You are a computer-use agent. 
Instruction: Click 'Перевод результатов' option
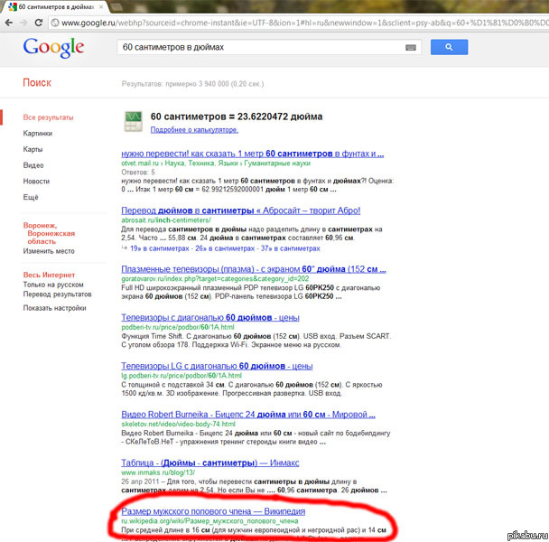tap(57, 295)
